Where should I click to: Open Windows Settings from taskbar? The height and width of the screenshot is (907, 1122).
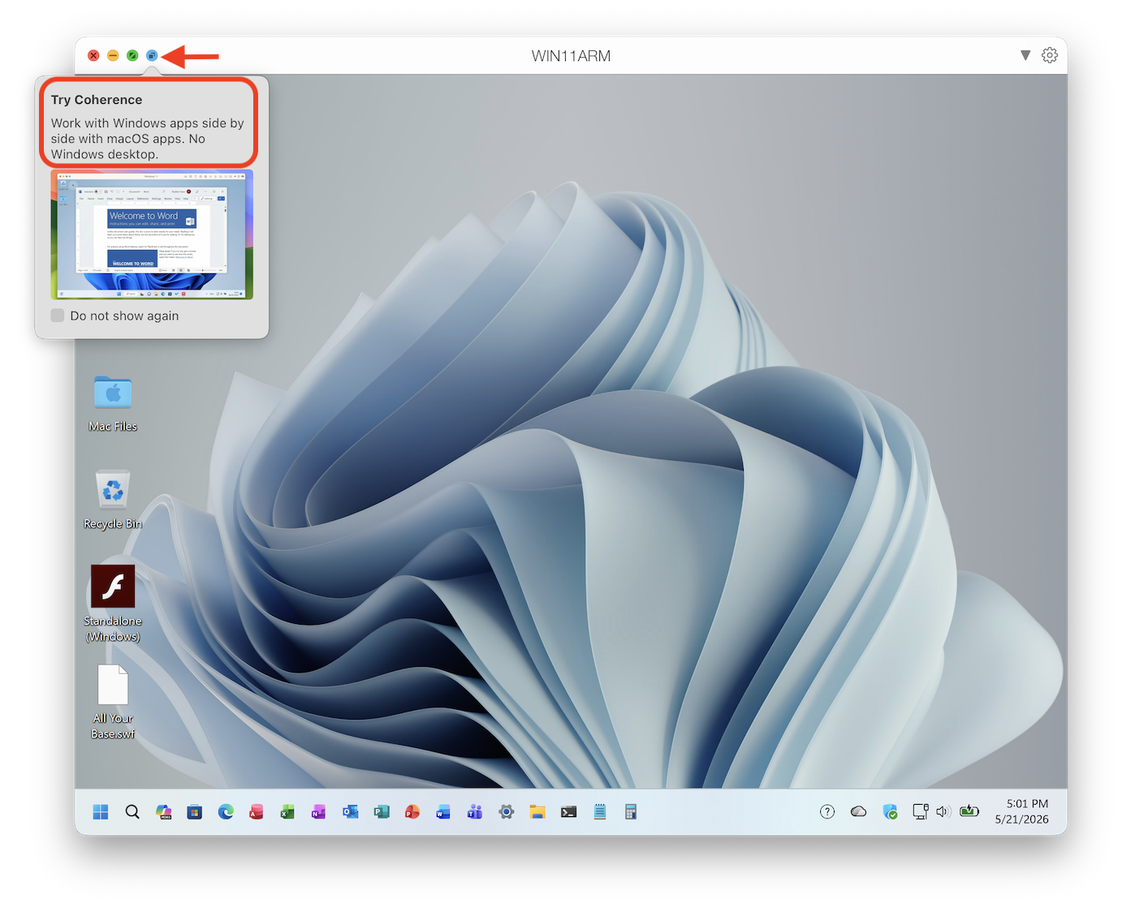506,812
